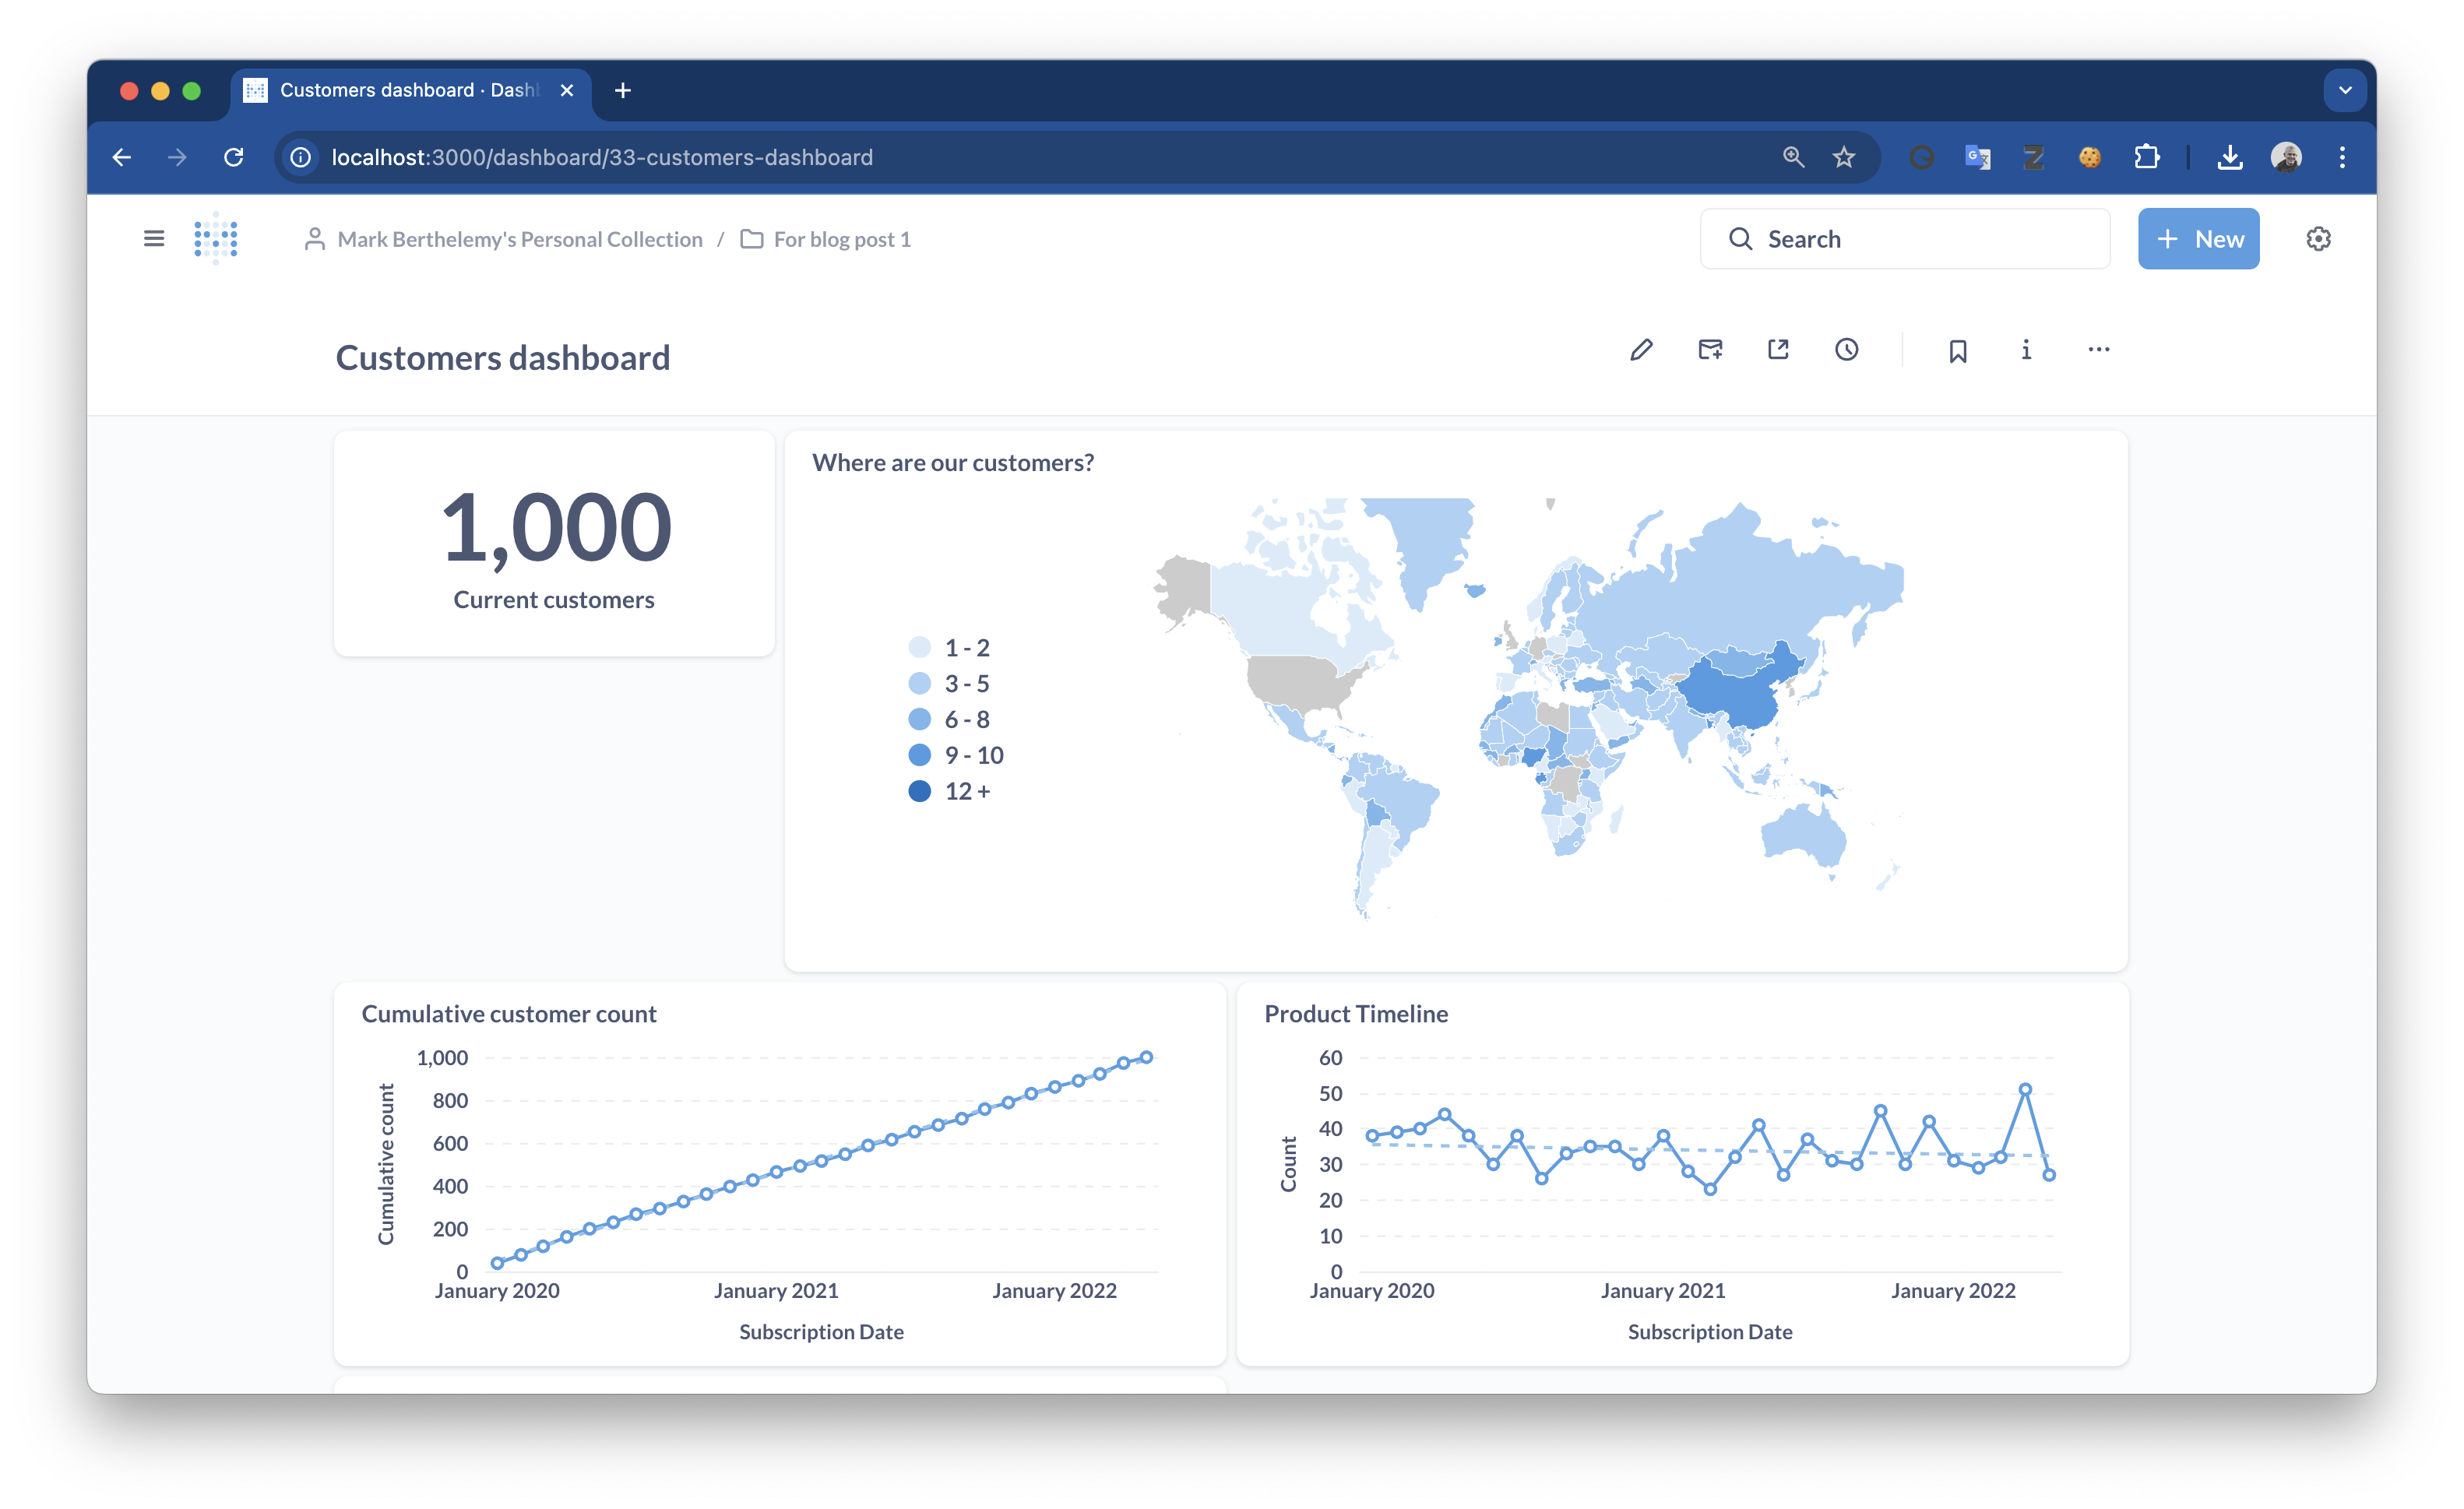Click the dashboard sharing icon
2464x1509 pixels.
[1778, 350]
